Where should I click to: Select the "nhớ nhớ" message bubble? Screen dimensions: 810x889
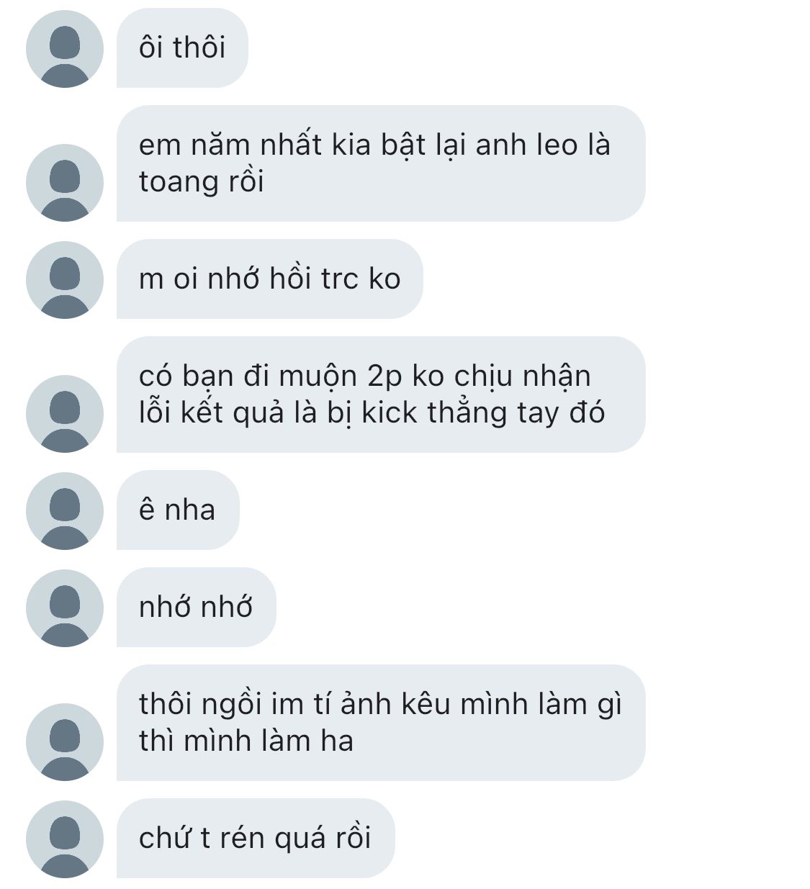tap(196, 608)
